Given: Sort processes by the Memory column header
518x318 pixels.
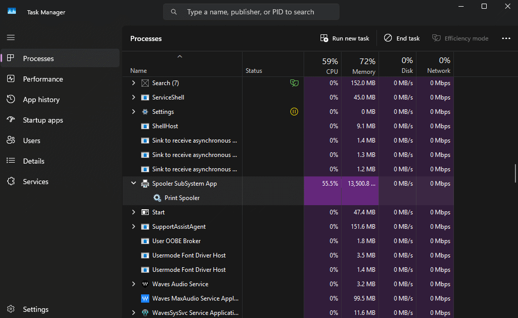Looking at the screenshot, I should click(x=364, y=66).
